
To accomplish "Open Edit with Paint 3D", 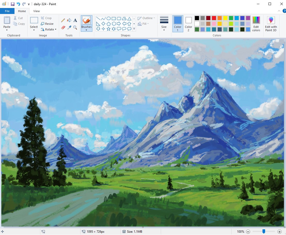I will click(271, 24).
